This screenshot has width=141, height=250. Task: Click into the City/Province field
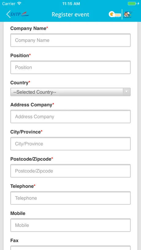[x=70, y=144]
